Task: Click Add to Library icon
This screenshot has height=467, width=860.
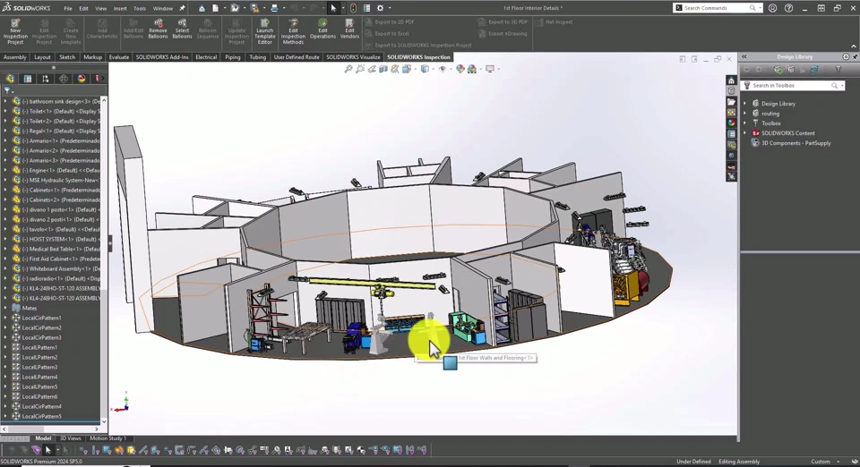Action: pyautogui.click(x=778, y=70)
